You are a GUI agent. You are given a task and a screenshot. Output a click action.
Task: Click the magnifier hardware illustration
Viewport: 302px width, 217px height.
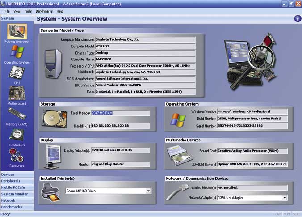click(251, 61)
